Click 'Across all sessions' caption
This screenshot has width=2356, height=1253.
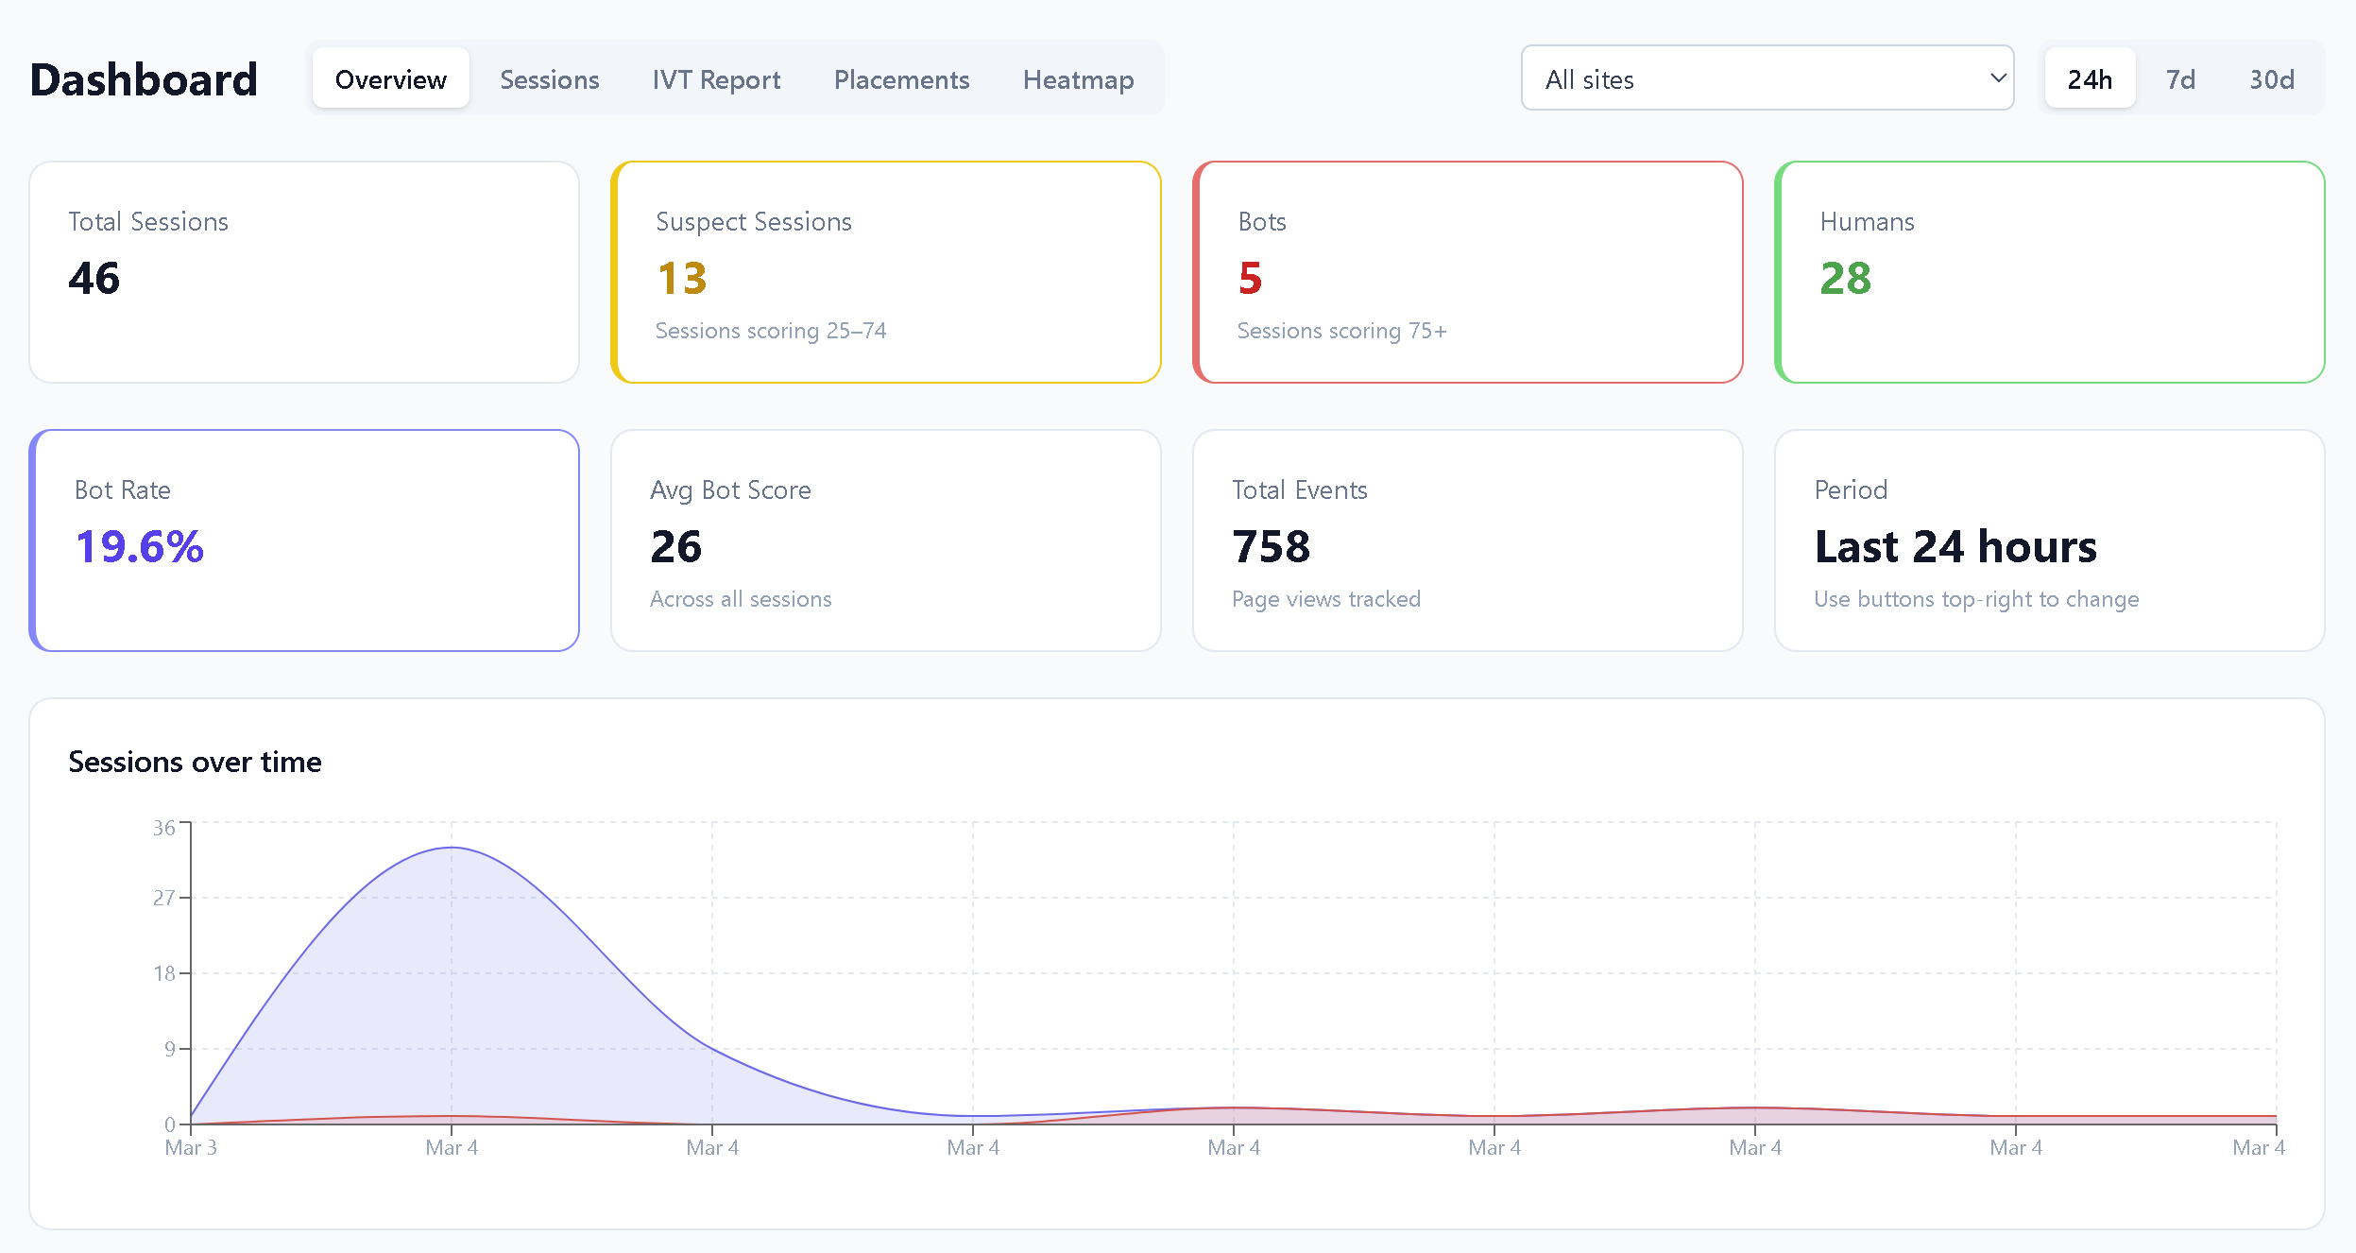(x=741, y=599)
